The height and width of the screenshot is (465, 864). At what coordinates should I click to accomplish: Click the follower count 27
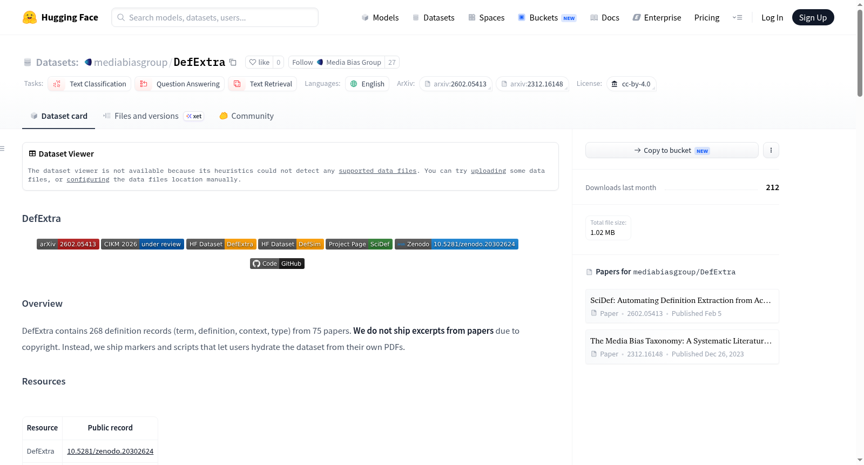pyautogui.click(x=392, y=62)
